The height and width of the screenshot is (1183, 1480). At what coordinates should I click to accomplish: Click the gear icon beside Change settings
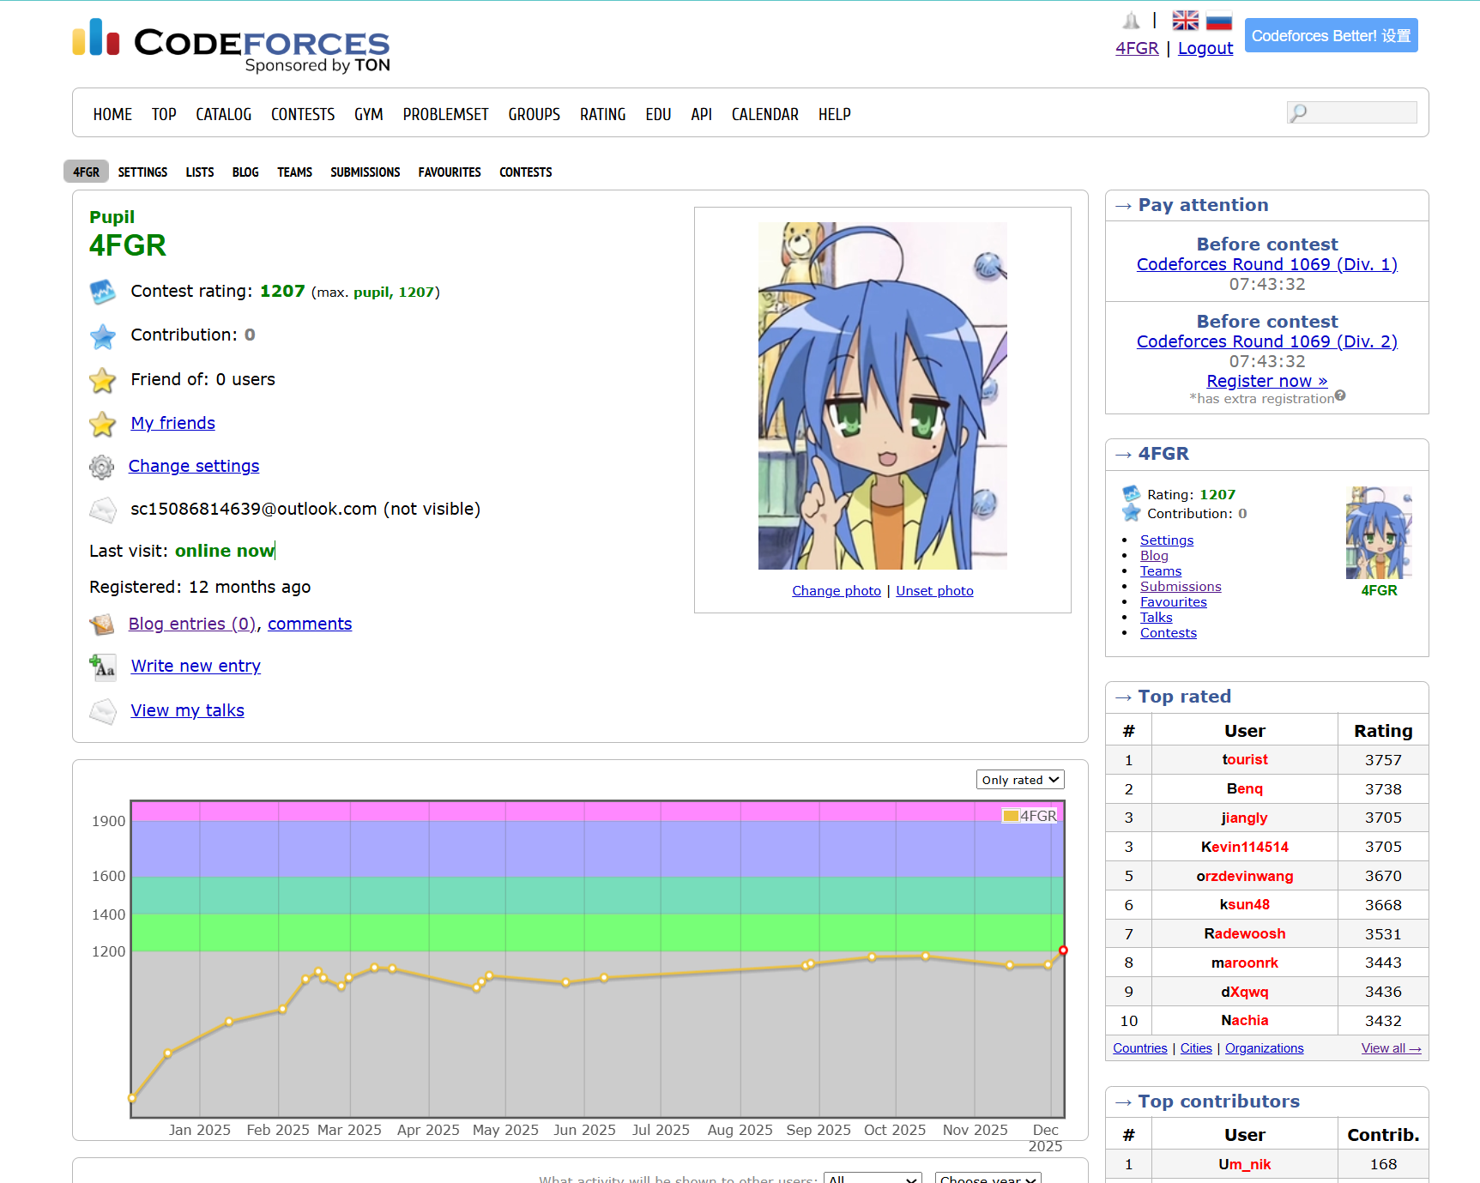click(x=102, y=467)
